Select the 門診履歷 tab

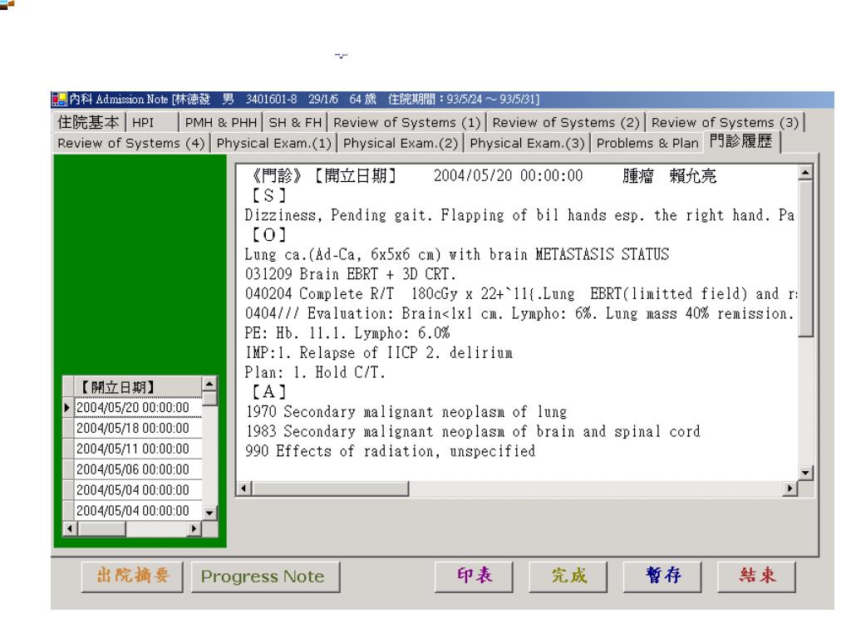741,141
